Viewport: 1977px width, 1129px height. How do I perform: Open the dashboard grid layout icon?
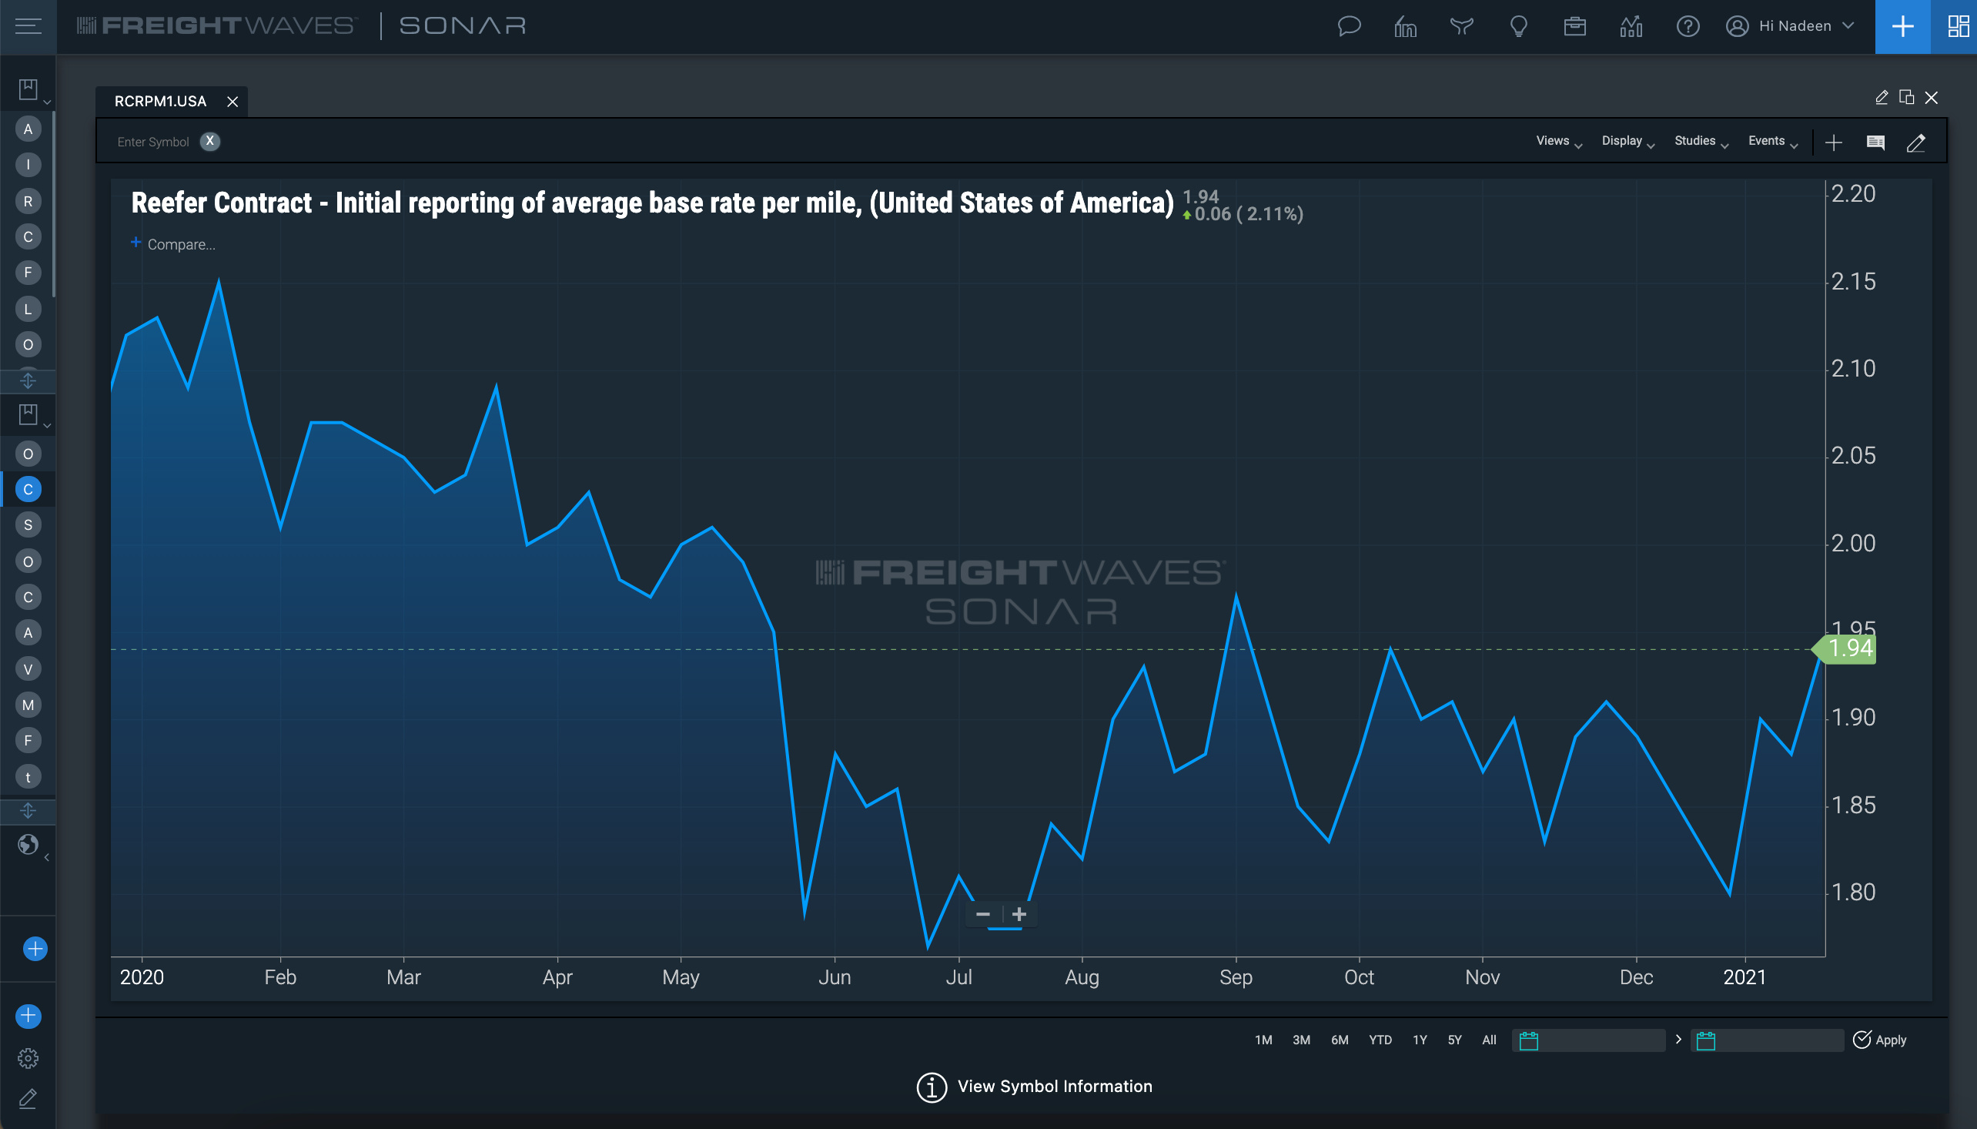pos(1959,26)
